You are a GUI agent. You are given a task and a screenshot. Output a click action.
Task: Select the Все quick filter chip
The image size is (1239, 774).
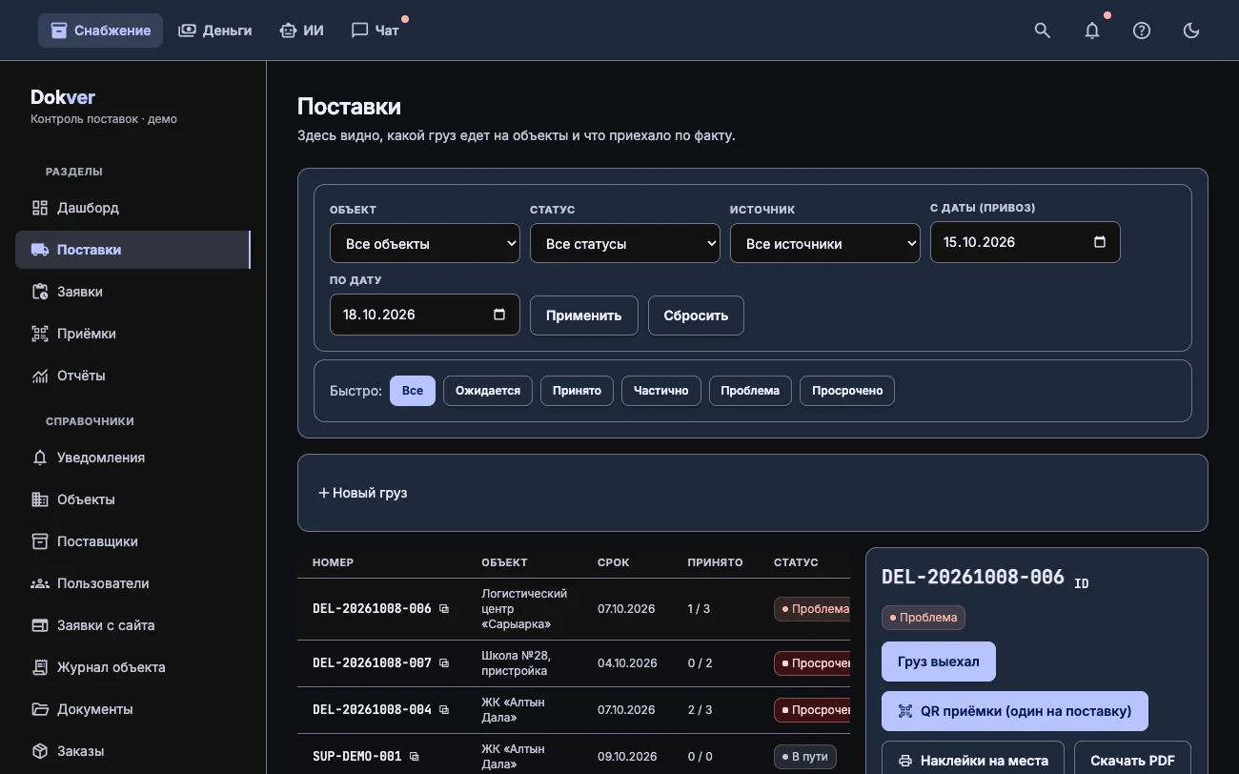coord(413,391)
